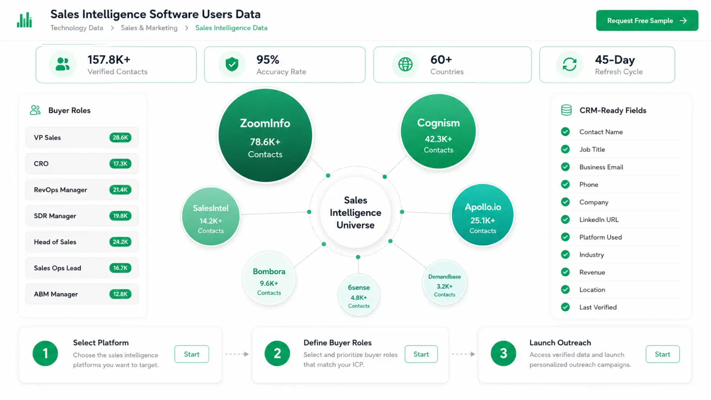Select the Sales Ops Lead role row

82,268
